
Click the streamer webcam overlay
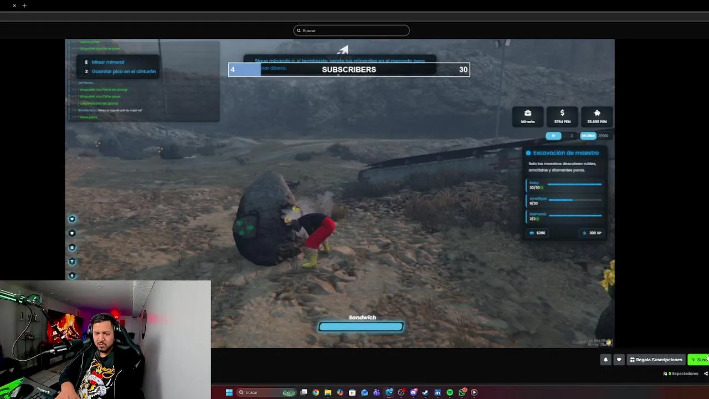(x=105, y=339)
